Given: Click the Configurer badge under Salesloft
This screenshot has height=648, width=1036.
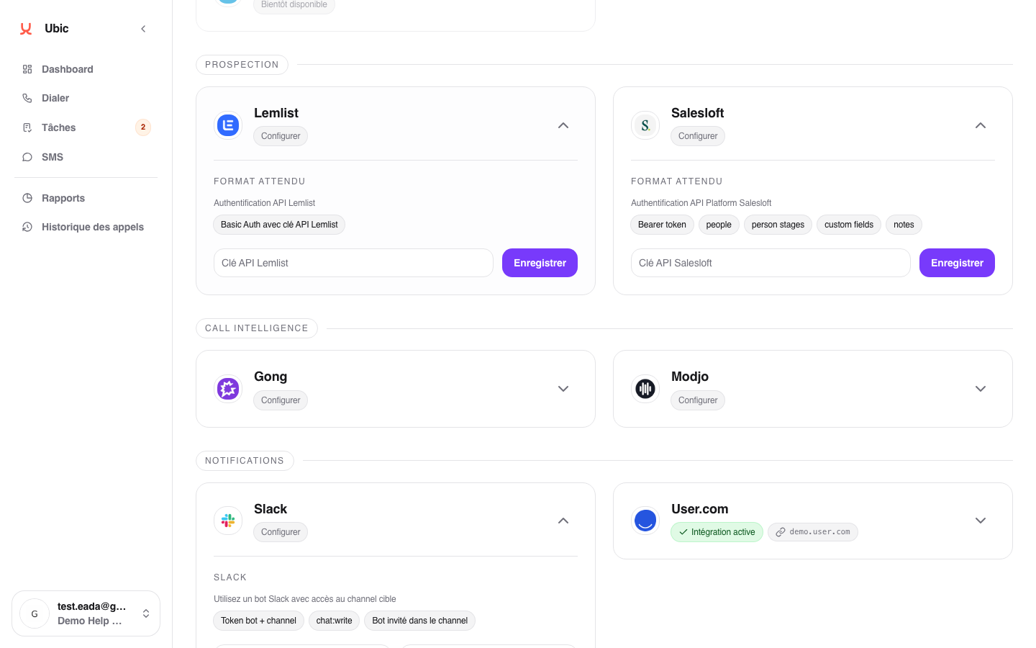Looking at the screenshot, I should pyautogui.click(x=698, y=136).
